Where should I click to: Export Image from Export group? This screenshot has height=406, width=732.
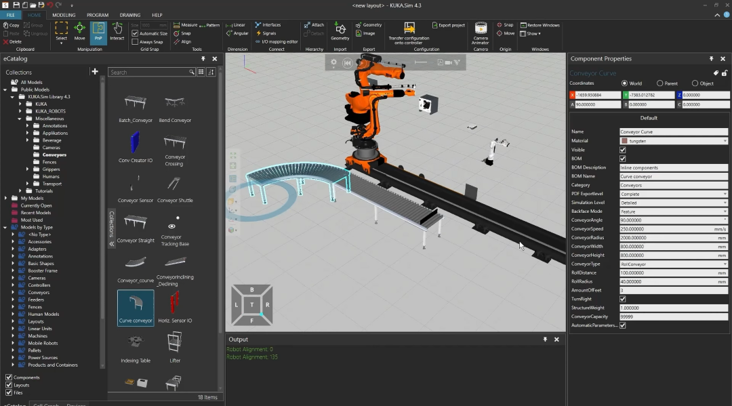365,33
